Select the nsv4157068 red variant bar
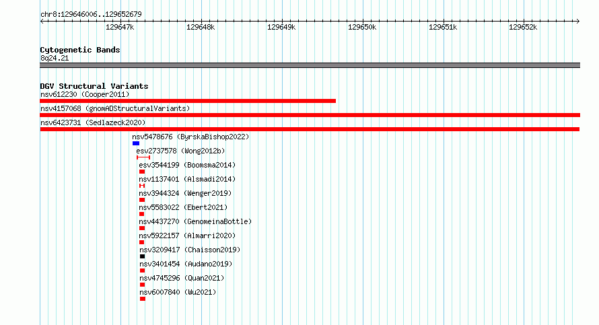This screenshot has height=325, width=599. pos(310,115)
